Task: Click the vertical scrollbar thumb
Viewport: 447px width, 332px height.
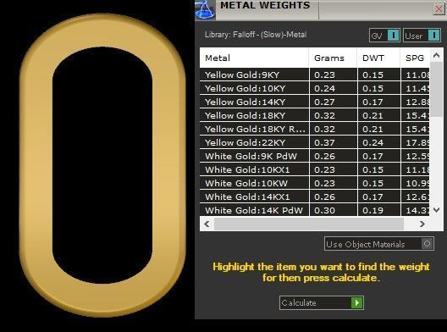Action: 436,89
